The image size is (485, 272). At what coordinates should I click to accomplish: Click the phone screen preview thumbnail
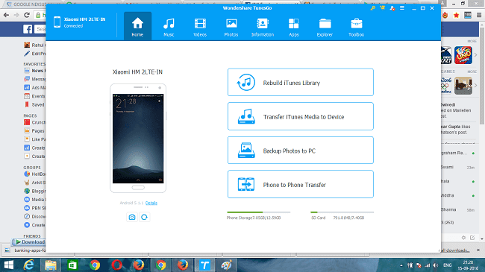point(138,139)
